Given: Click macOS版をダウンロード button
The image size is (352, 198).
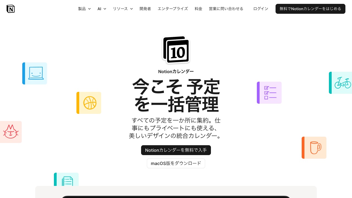Looking at the screenshot, I should tap(176, 163).
